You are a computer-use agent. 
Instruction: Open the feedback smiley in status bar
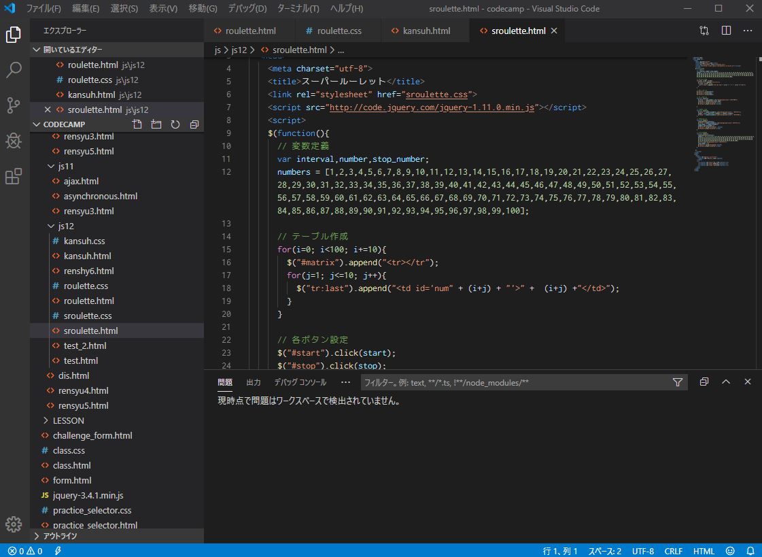[730, 551]
